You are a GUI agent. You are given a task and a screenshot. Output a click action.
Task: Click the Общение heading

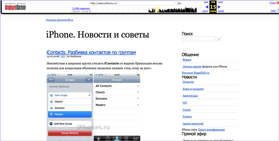tap(190, 54)
